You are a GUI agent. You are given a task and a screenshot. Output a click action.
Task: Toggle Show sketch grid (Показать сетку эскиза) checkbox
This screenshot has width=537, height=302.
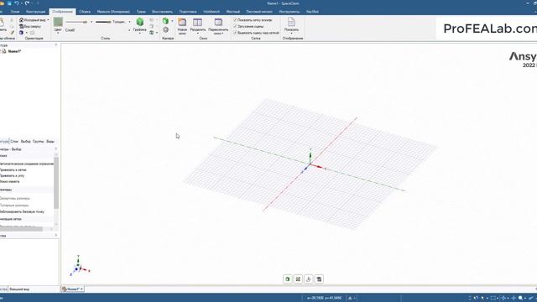coord(235,20)
